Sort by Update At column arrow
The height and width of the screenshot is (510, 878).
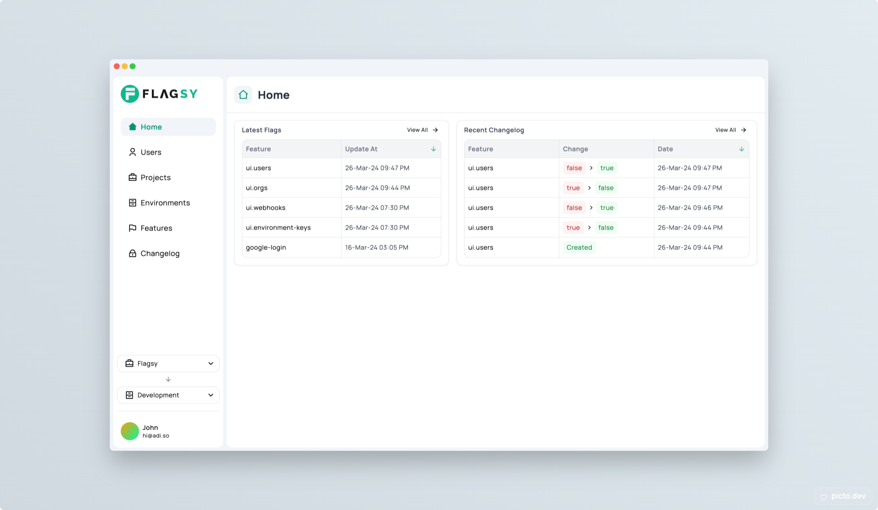click(433, 149)
